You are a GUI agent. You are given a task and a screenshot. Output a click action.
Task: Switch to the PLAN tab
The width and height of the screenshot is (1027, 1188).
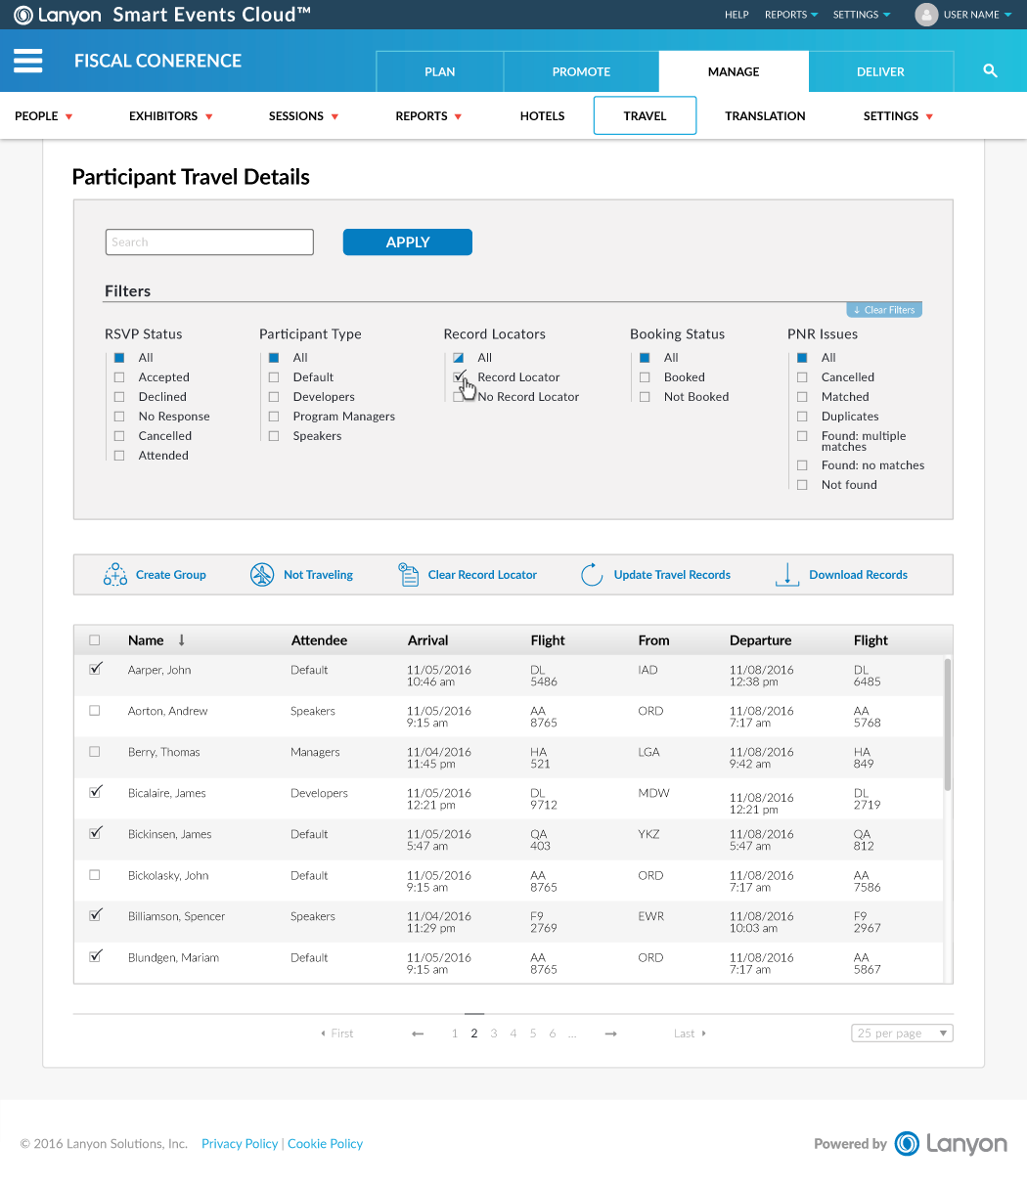[x=440, y=71]
